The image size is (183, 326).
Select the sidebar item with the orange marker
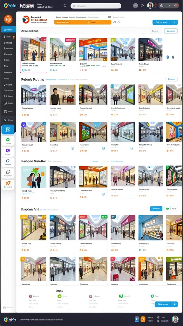9,37
